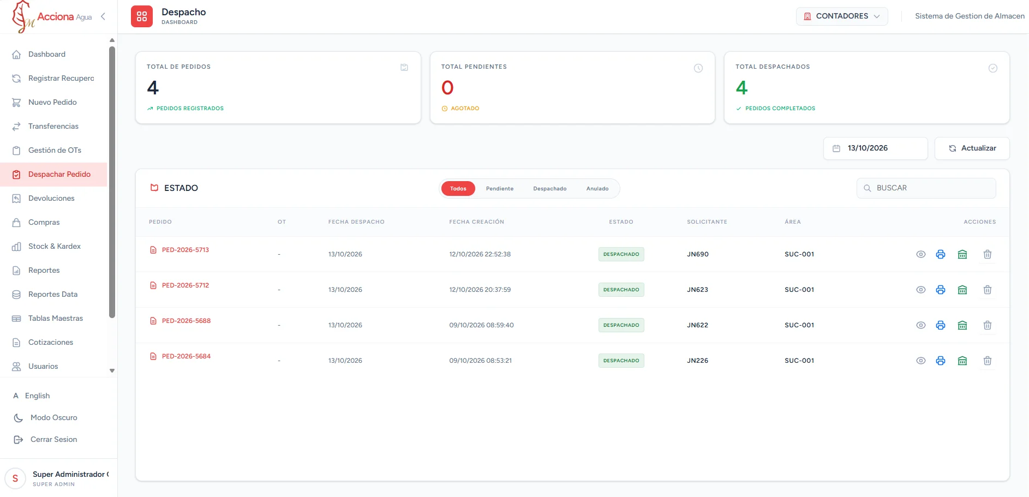
Task: Open the red Despacho dashboard grid icon
Action: [142, 16]
